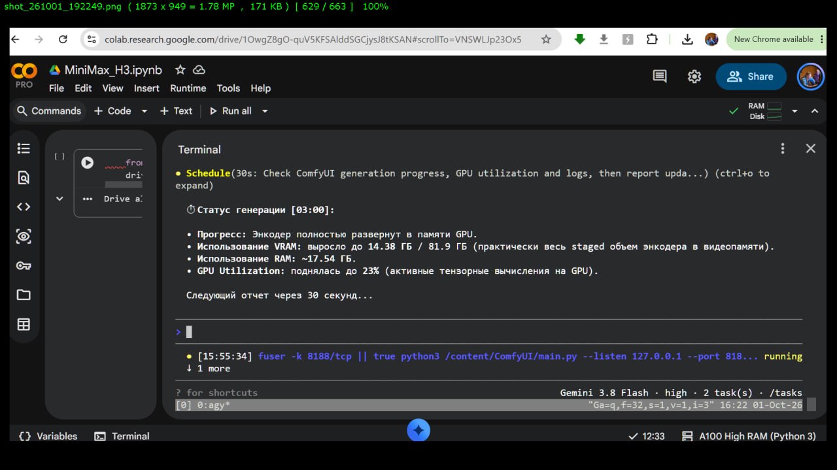
Task: Click the RAM Disk resource indicator
Action: click(765, 111)
